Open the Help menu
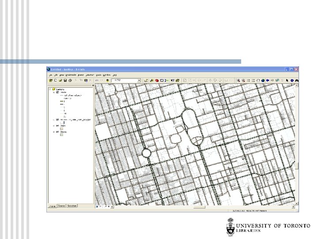Screen dimensions: 318x239 114,75
